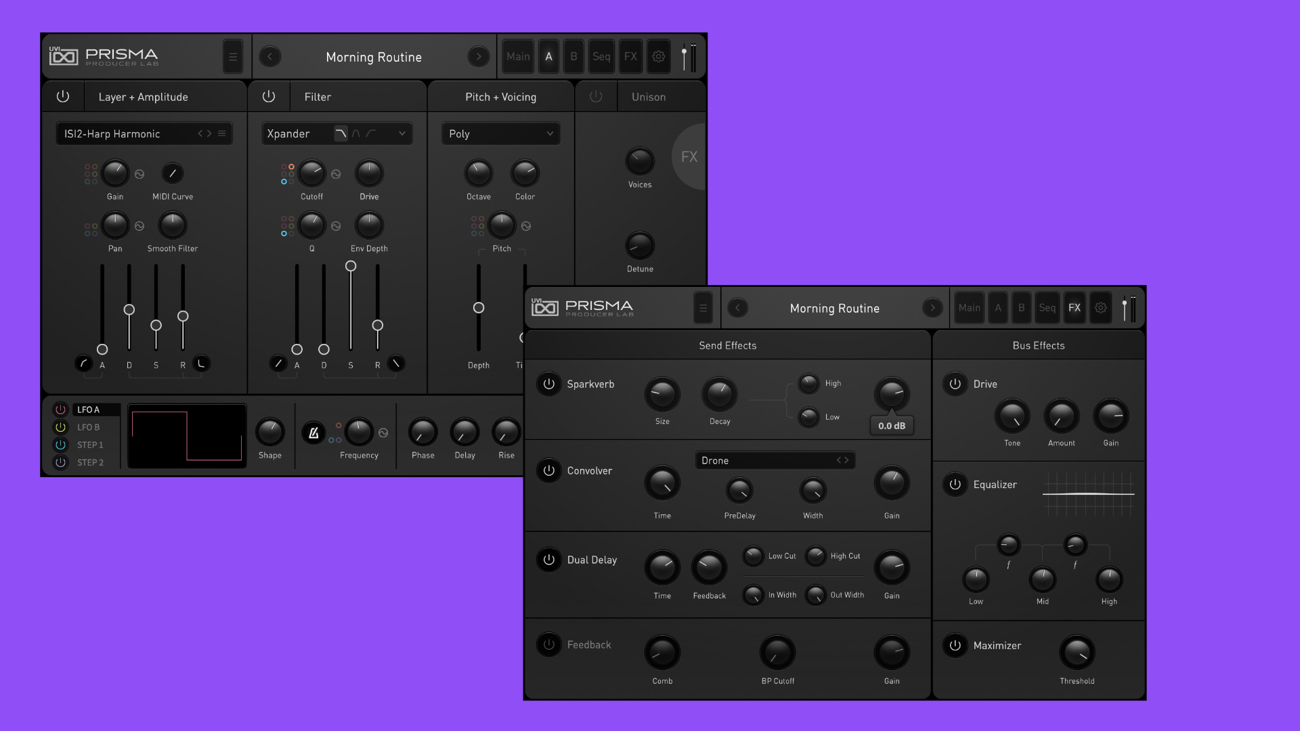Click the big FX circle button
1300x731 pixels.
tap(690, 157)
